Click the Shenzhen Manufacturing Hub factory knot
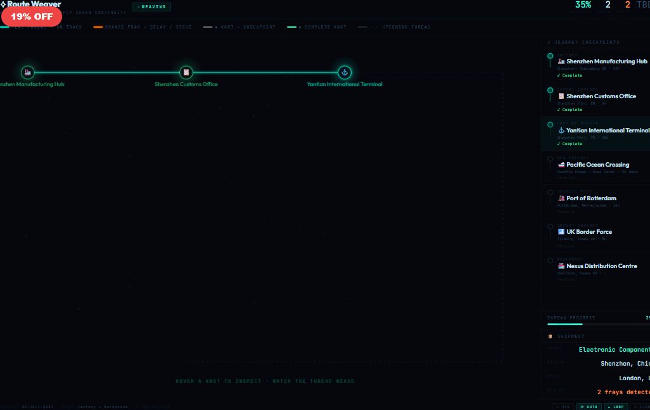 [27, 72]
